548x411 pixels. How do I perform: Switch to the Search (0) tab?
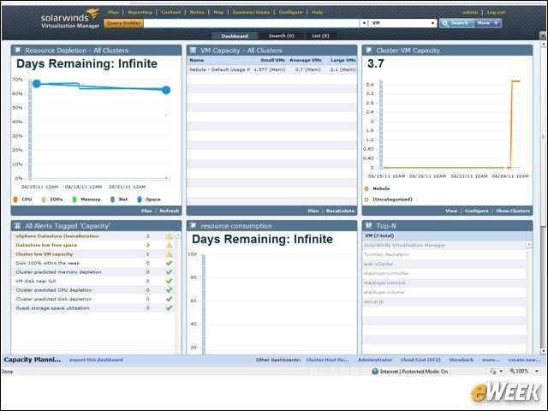pyautogui.click(x=282, y=36)
